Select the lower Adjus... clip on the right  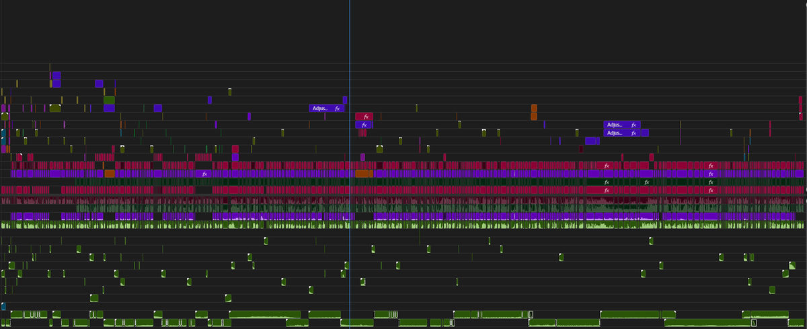point(622,133)
